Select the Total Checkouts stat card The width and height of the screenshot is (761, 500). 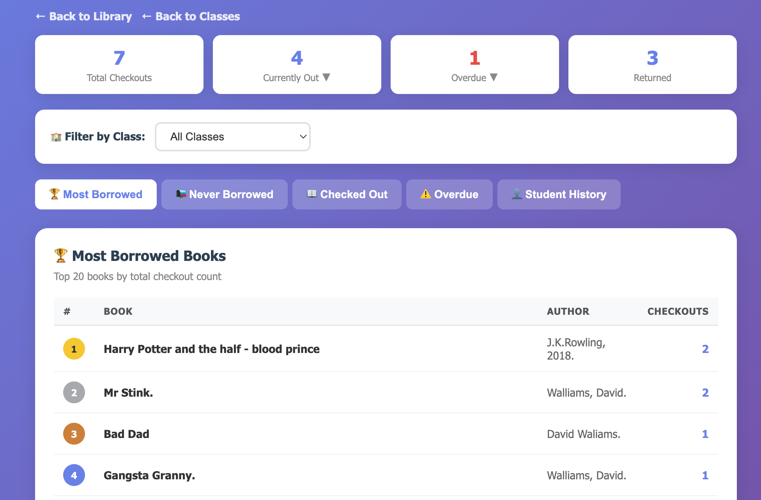coord(119,64)
